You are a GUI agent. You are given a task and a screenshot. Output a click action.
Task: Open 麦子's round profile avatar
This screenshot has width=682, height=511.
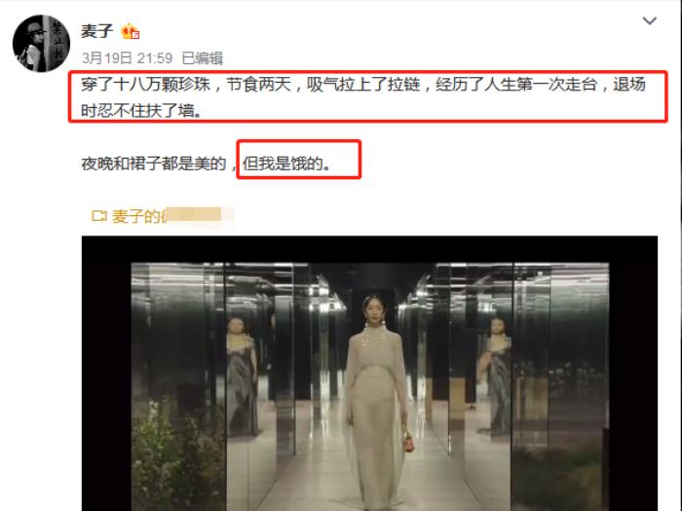pyautogui.click(x=41, y=43)
